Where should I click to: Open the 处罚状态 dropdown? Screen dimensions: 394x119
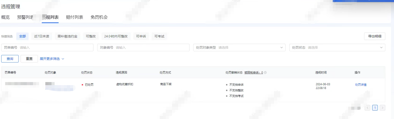pos(337,47)
